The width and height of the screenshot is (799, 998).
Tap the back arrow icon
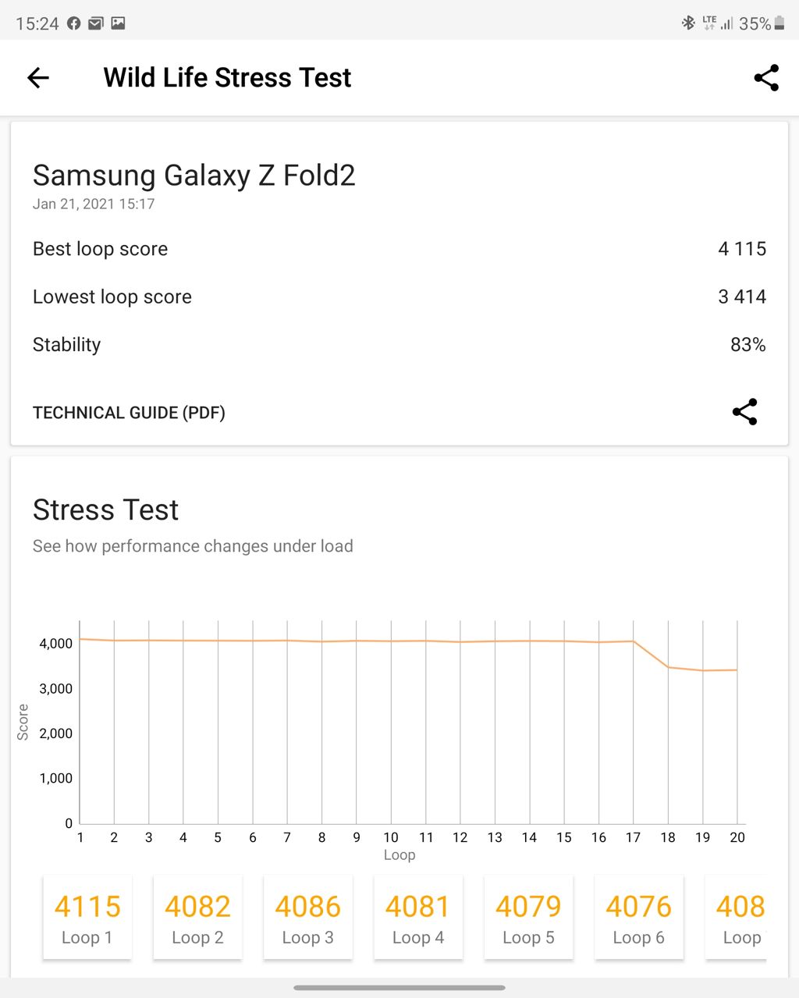[38, 77]
